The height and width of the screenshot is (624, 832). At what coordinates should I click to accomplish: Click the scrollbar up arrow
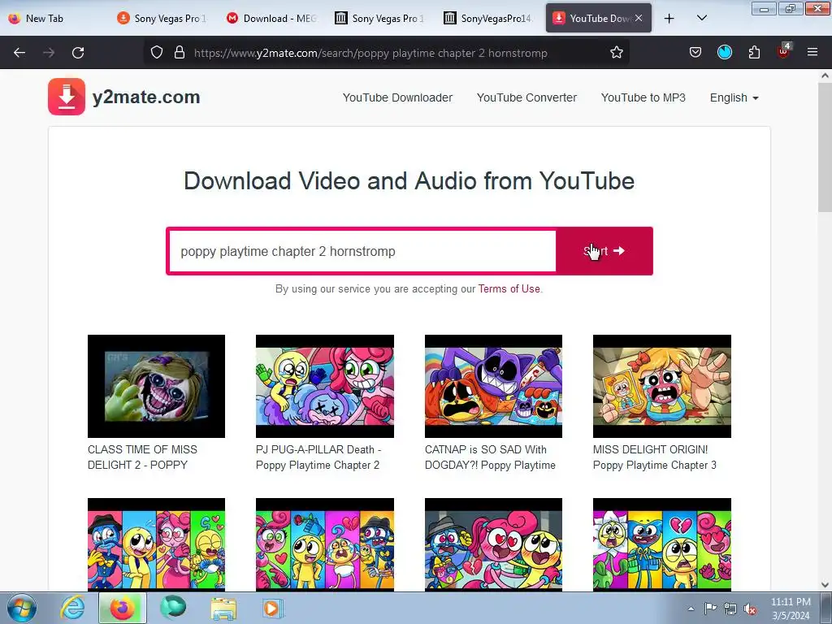[x=825, y=76]
